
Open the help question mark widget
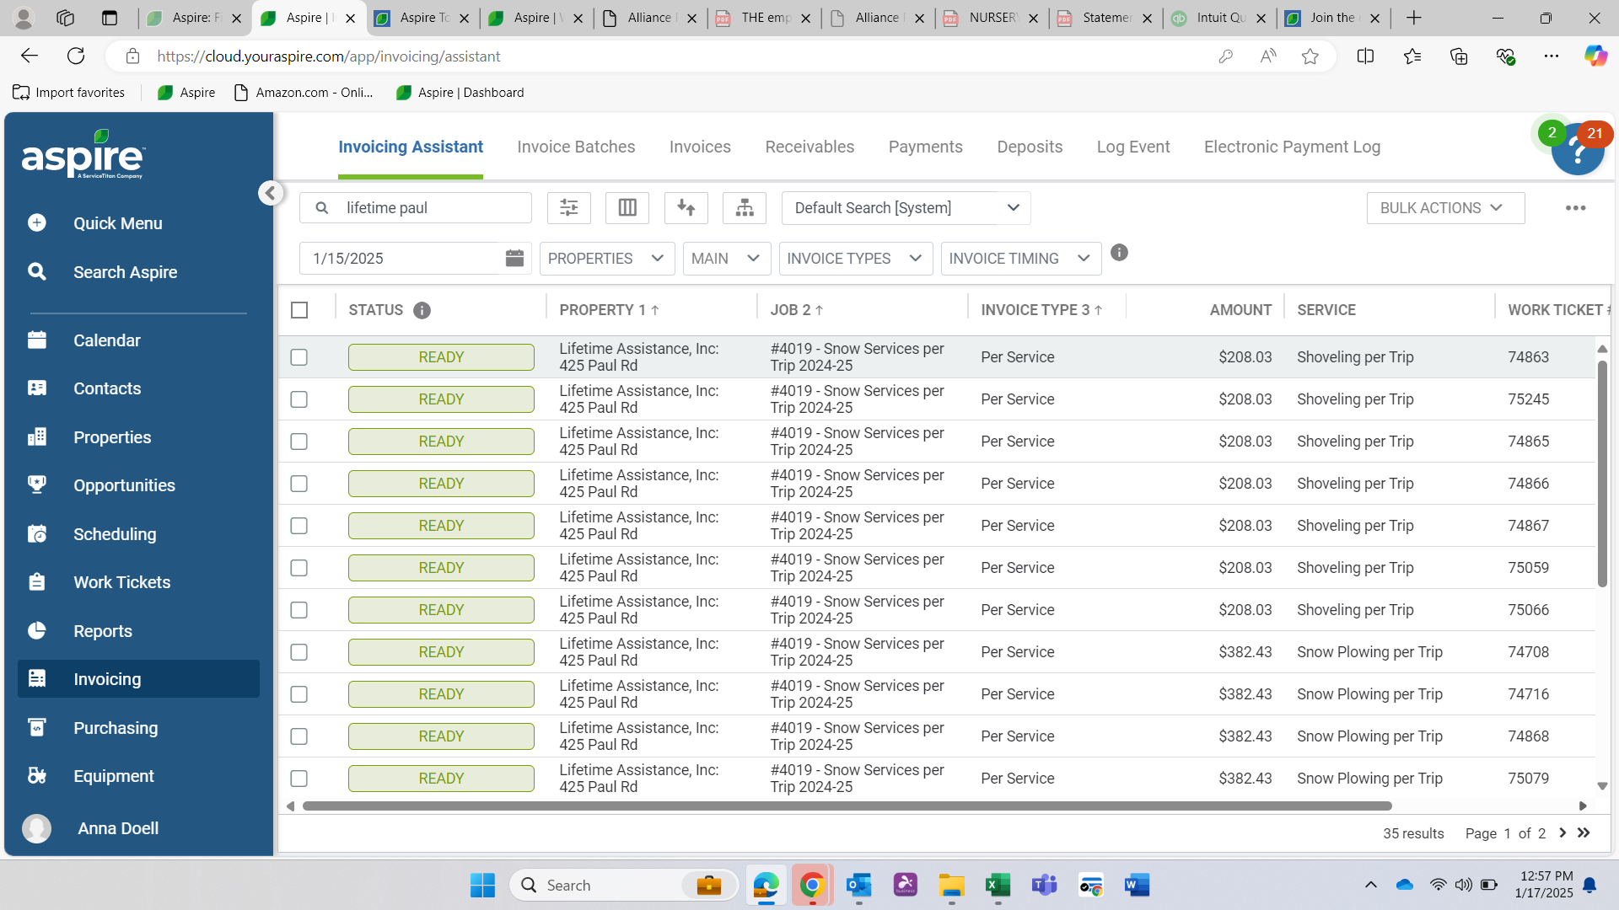click(x=1578, y=150)
